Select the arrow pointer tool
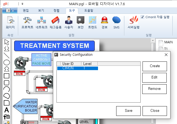Viewport: 177px width, 124px height. tap(7, 42)
